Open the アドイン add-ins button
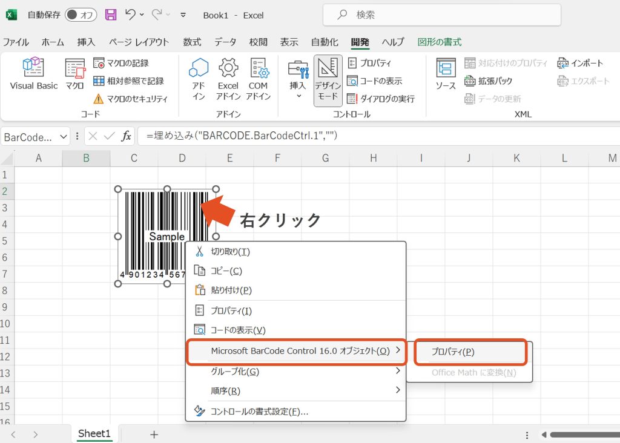620x443 pixels. coord(199,79)
